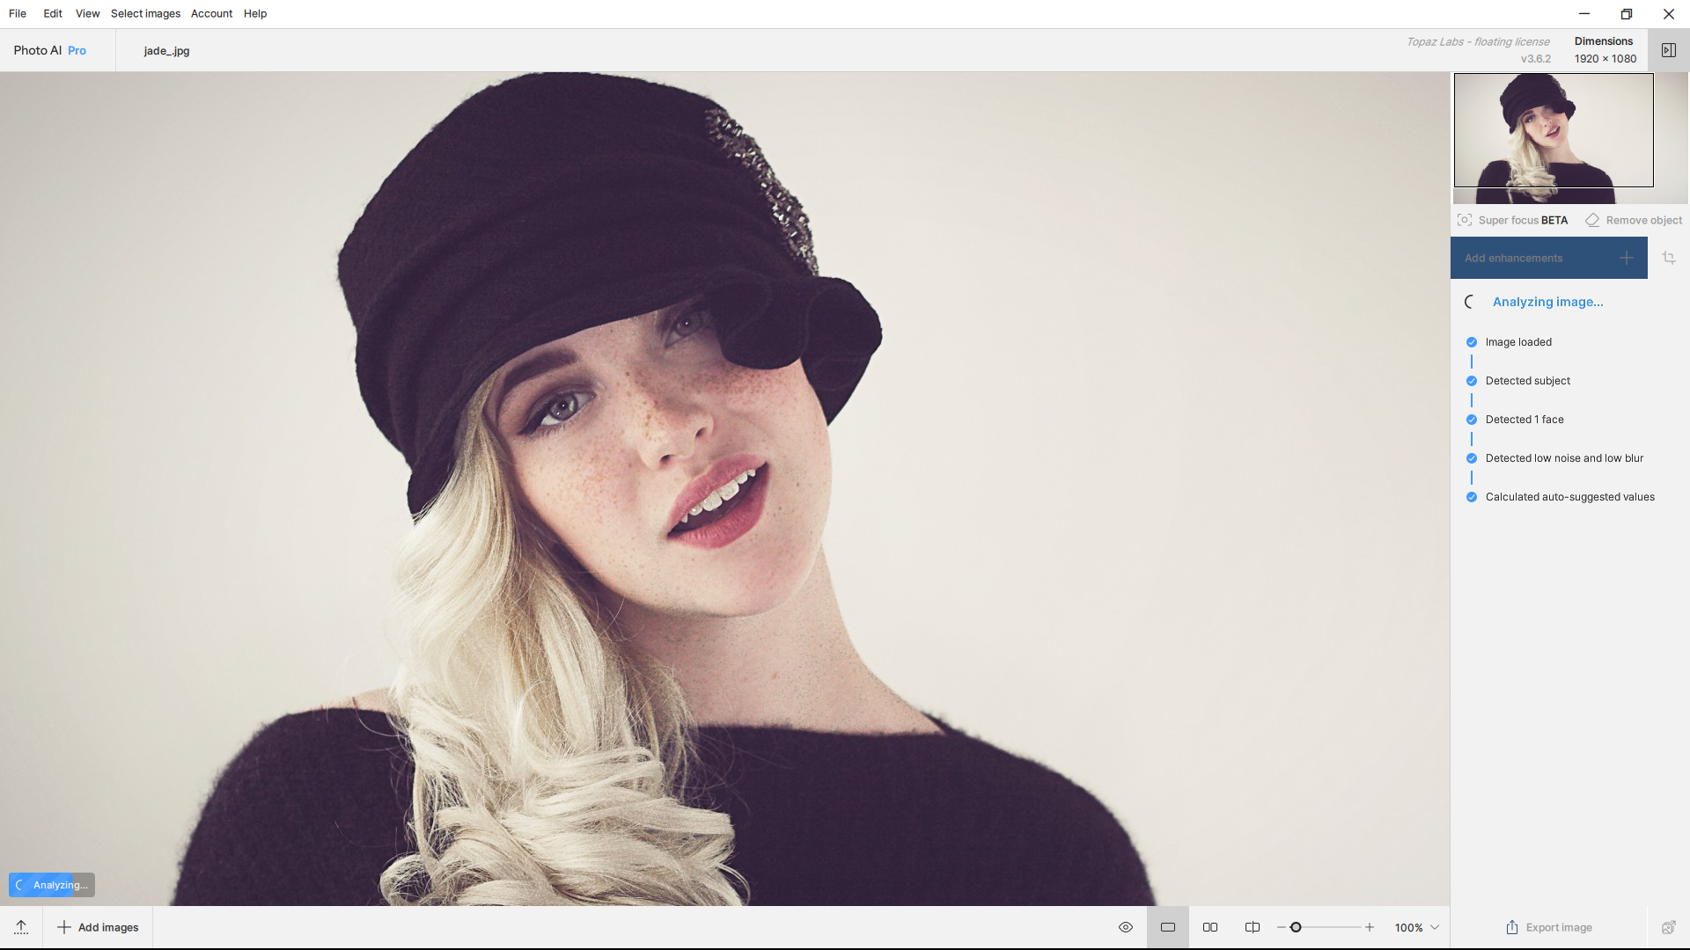This screenshot has height=950, width=1690.
Task: Switch to split slider comparison view
Action: pyautogui.click(x=1253, y=927)
